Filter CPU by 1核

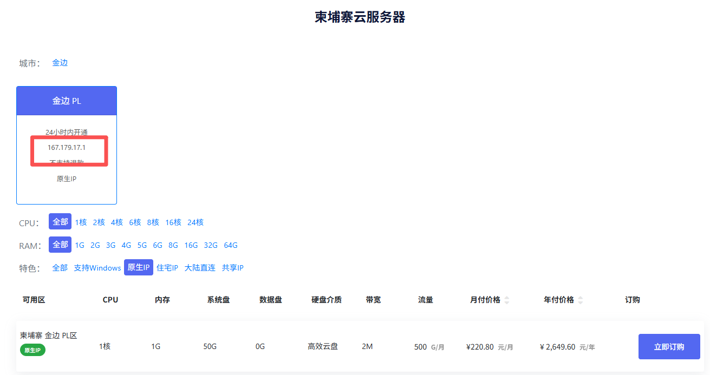point(81,222)
